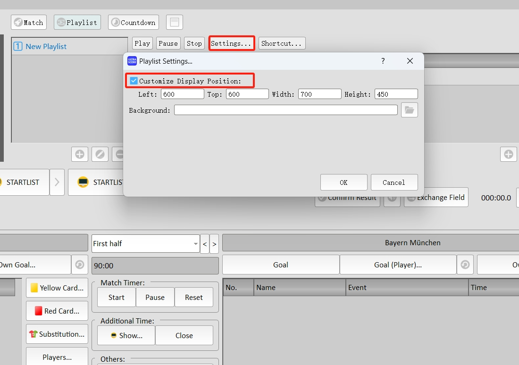Open the Substitution dialog
The width and height of the screenshot is (519, 365).
57,334
